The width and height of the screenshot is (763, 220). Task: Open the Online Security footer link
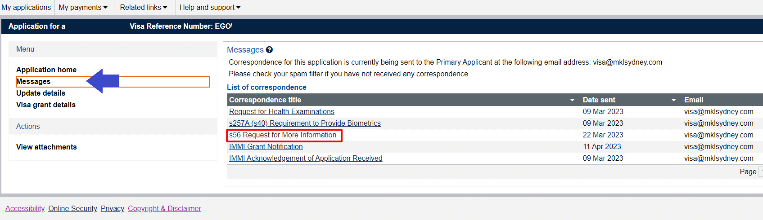72,208
